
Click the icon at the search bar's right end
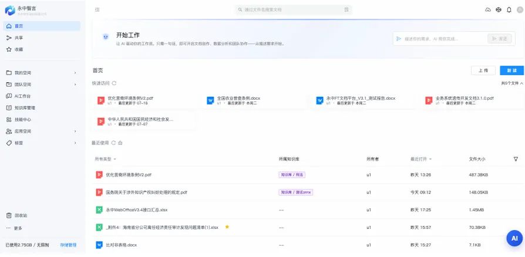346,10
